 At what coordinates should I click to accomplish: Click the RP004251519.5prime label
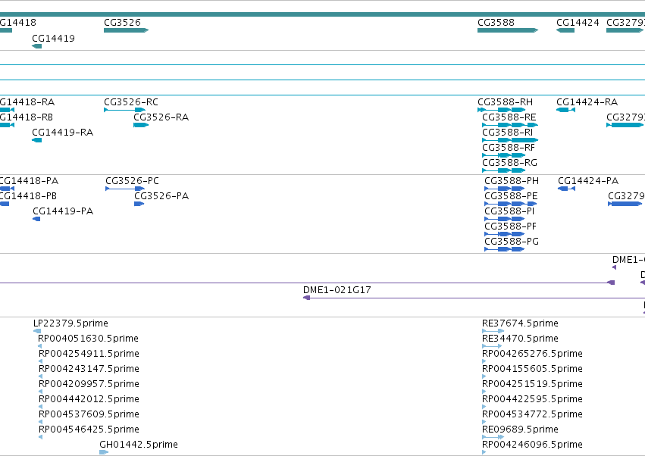[x=532, y=384]
